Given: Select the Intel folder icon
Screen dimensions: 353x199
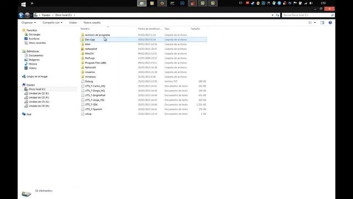Looking at the screenshot, I should [83, 44].
